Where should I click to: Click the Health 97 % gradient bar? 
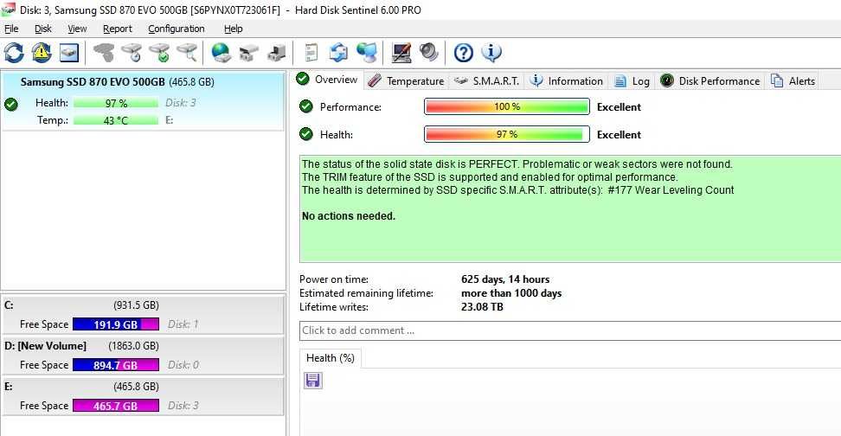click(x=507, y=134)
